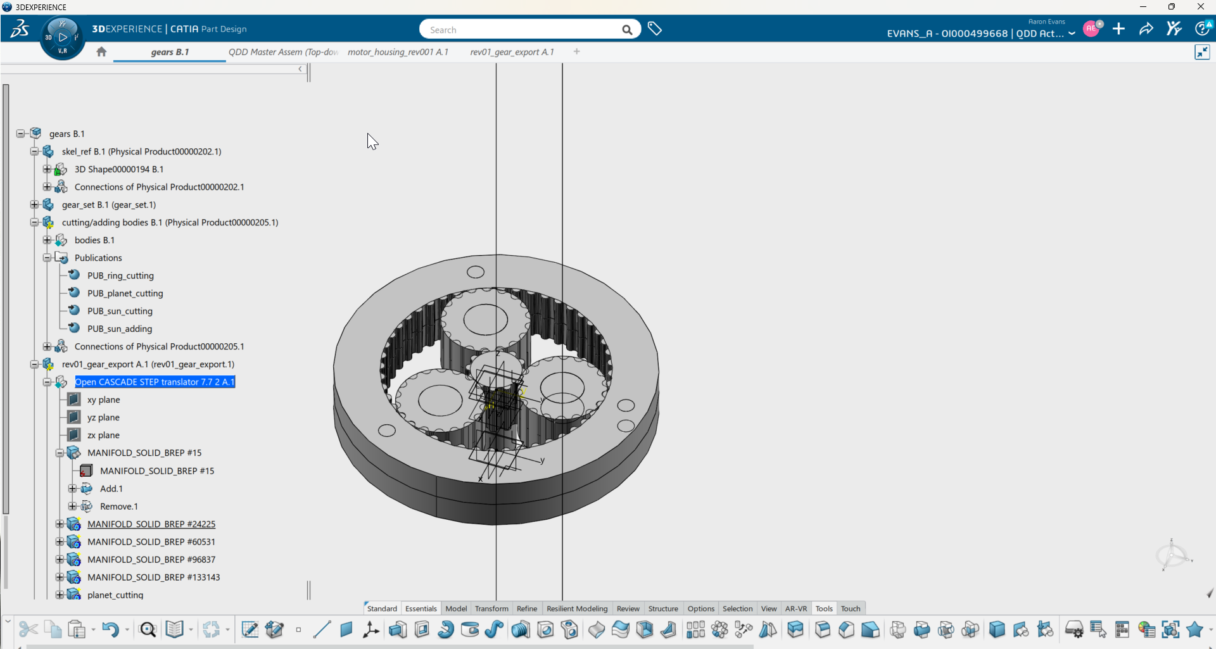Toggle full screen view with the expand icon

coord(1201,52)
